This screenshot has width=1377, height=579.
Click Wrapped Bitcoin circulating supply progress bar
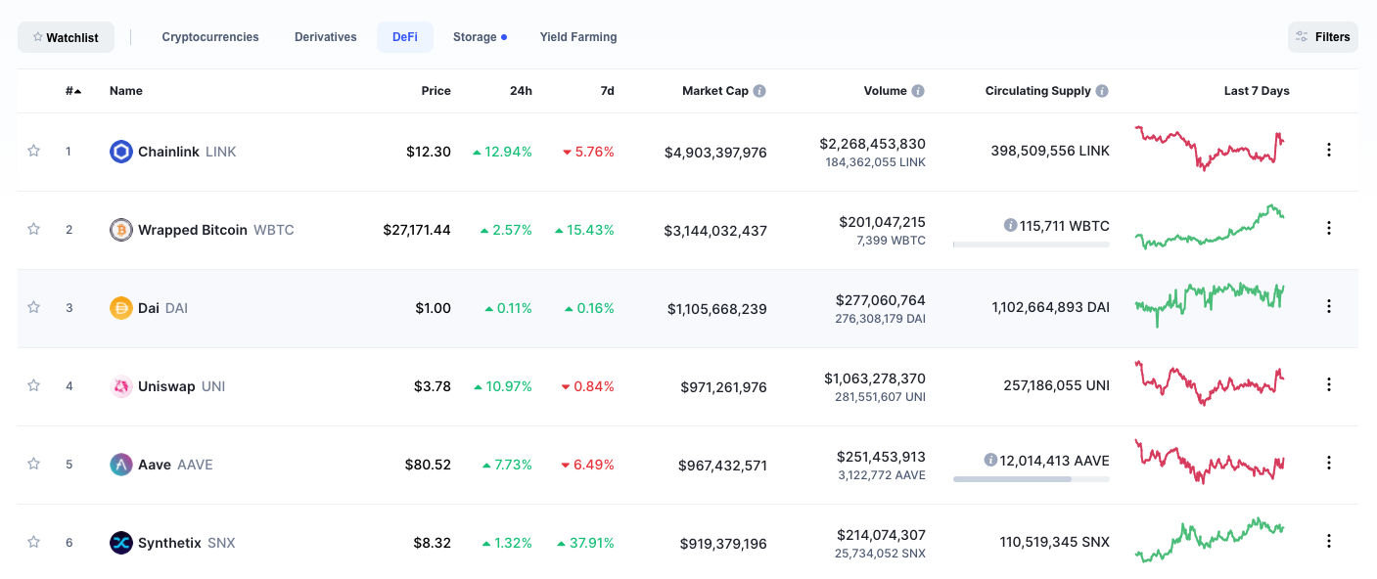point(1031,245)
